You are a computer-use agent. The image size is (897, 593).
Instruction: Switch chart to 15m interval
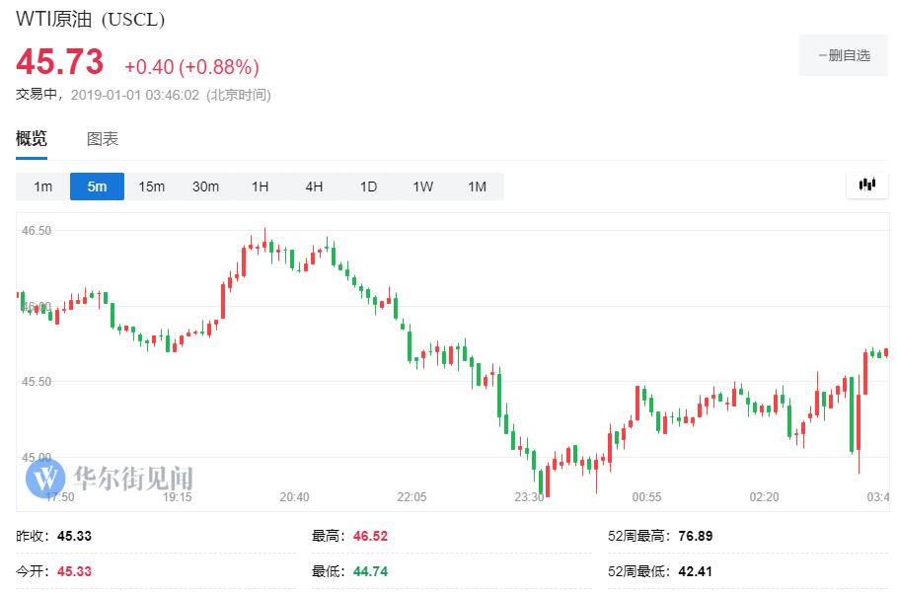(151, 186)
